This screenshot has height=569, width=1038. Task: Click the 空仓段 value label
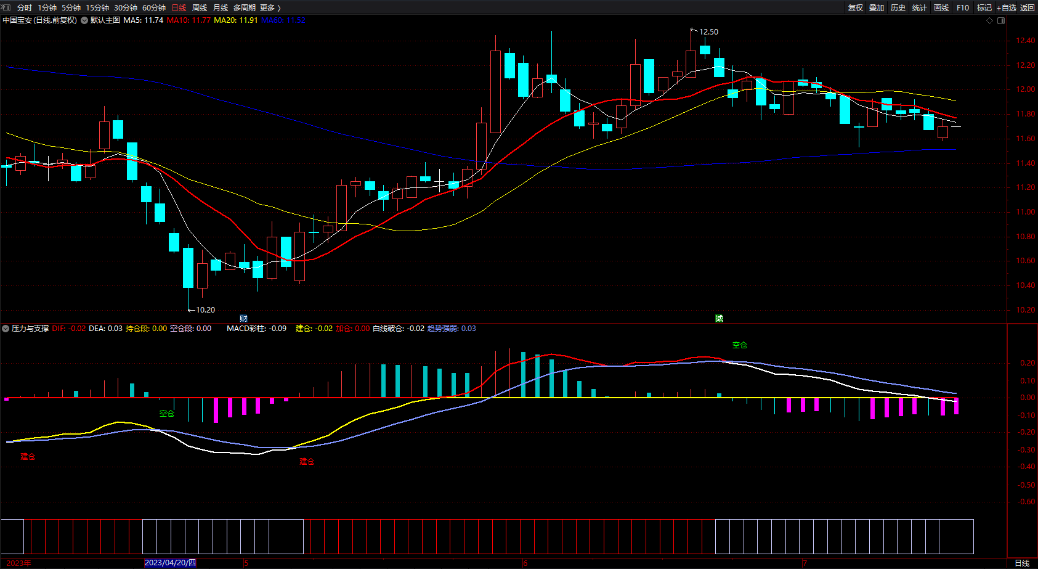(191, 329)
